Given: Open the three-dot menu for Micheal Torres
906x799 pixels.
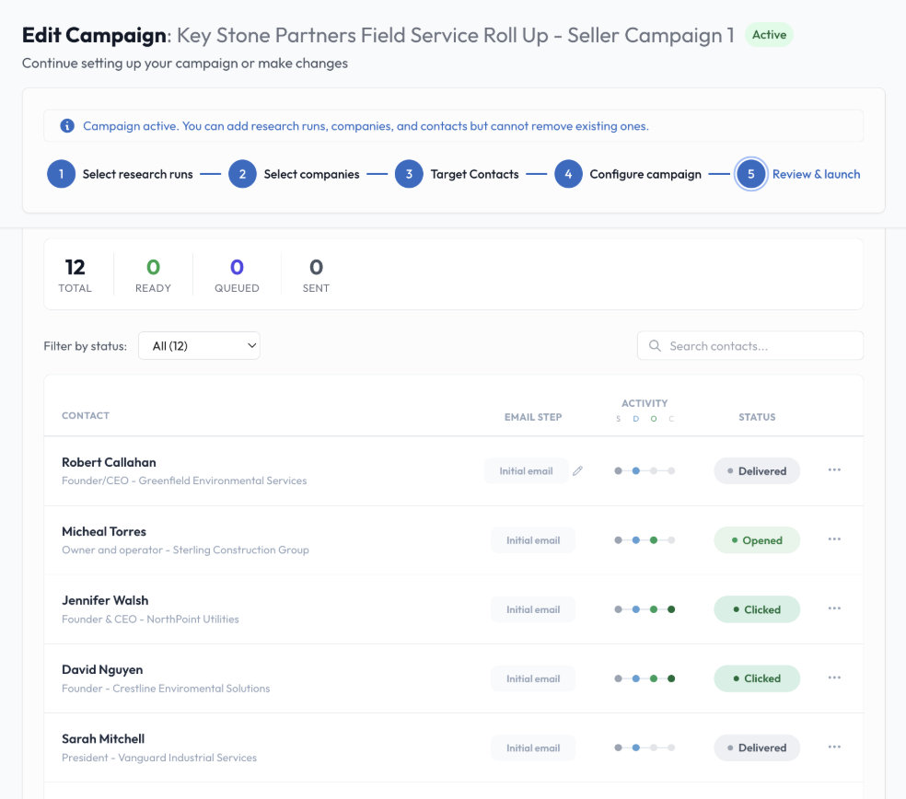Looking at the screenshot, I should [834, 539].
